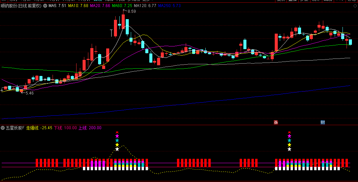Click the diamond icon at chart top-right

click(x=355, y=6)
